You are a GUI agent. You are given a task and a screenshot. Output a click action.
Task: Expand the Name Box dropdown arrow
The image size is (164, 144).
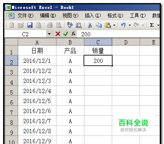coord(49,34)
